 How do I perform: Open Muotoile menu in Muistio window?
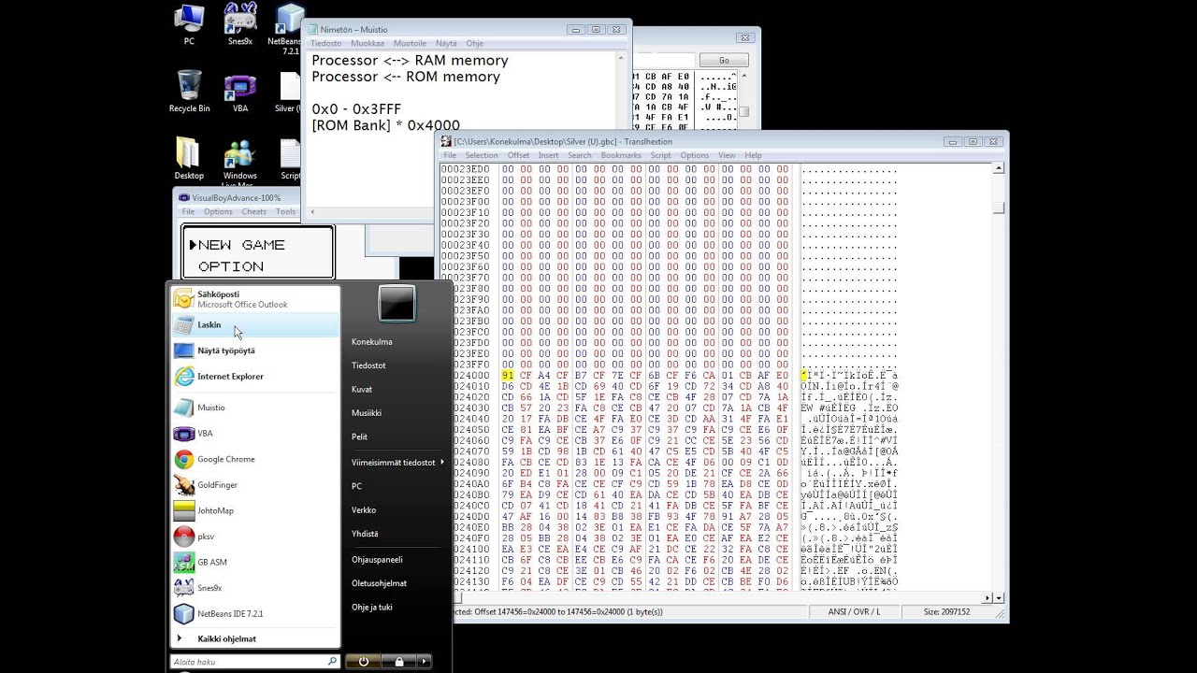tap(410, 43)
